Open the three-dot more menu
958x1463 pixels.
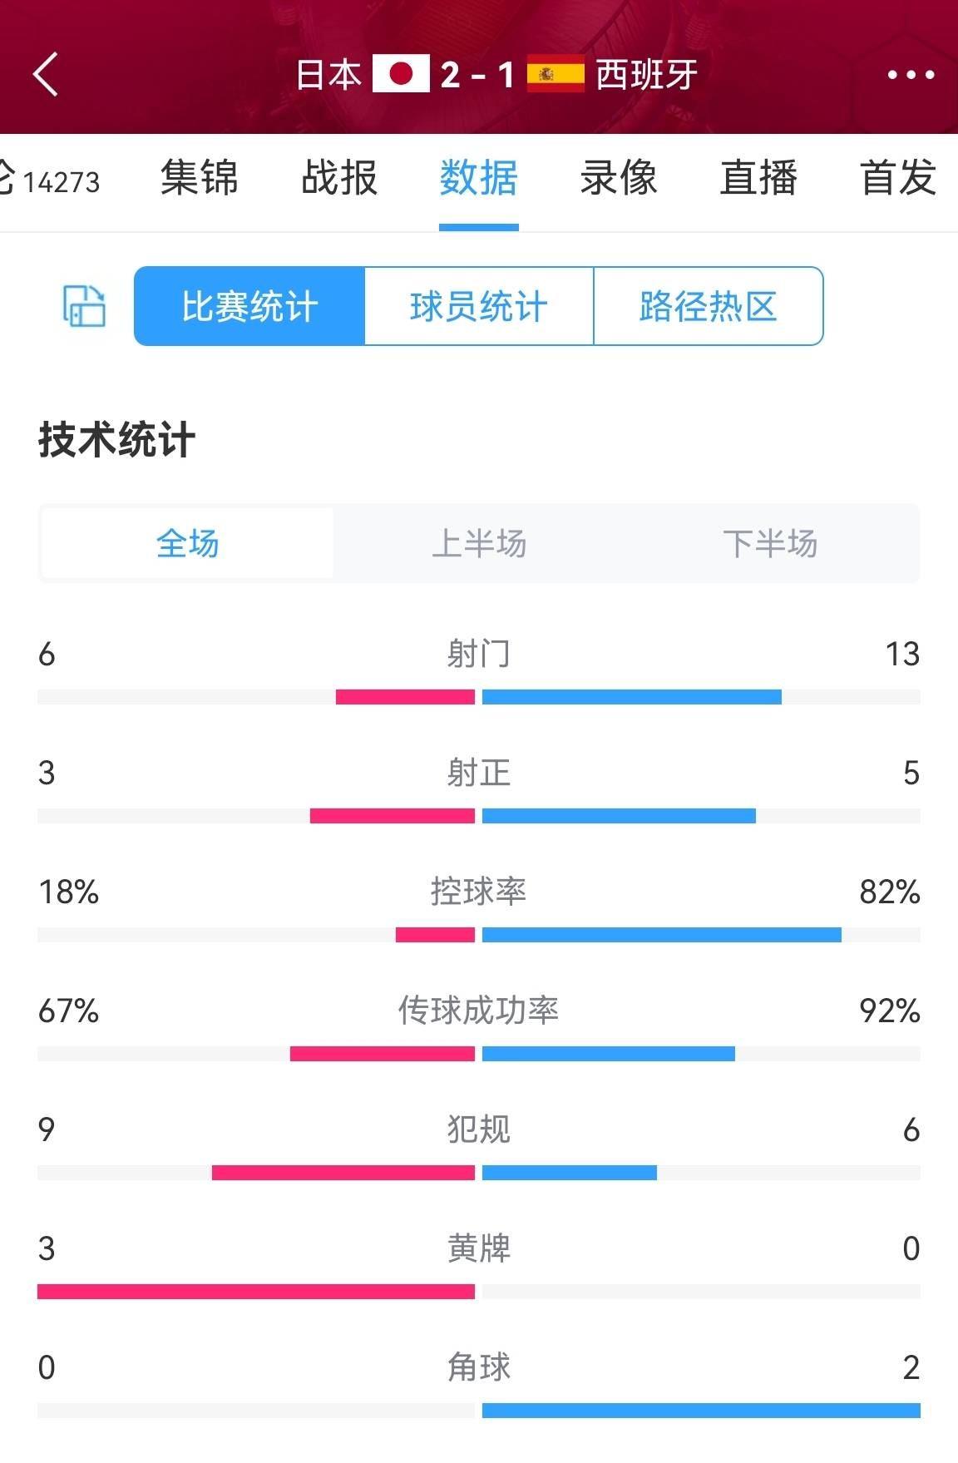(911, 75)
